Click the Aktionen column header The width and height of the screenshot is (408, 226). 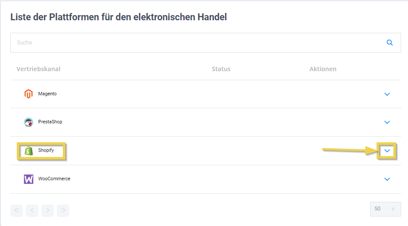click(323, 69)
